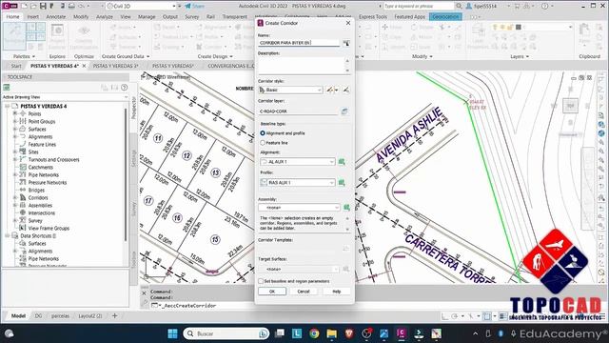This screenshot has height=343, width=609.
Task: Open the Windows Start menu
Action: pyautogui.click(x=172, y=333)
